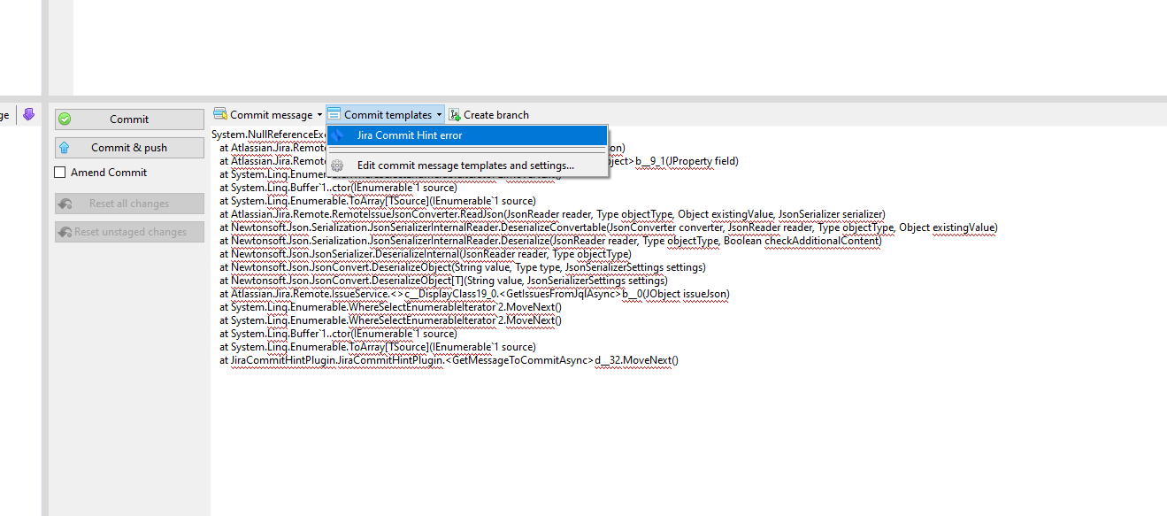Click the Newtonsoft.Json.JsonConvert.DeserializeObject trace line
1167x516 pixels.
tap(464, 267)
